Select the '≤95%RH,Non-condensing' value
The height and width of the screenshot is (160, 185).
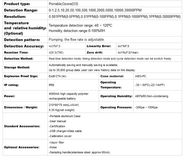152,96
